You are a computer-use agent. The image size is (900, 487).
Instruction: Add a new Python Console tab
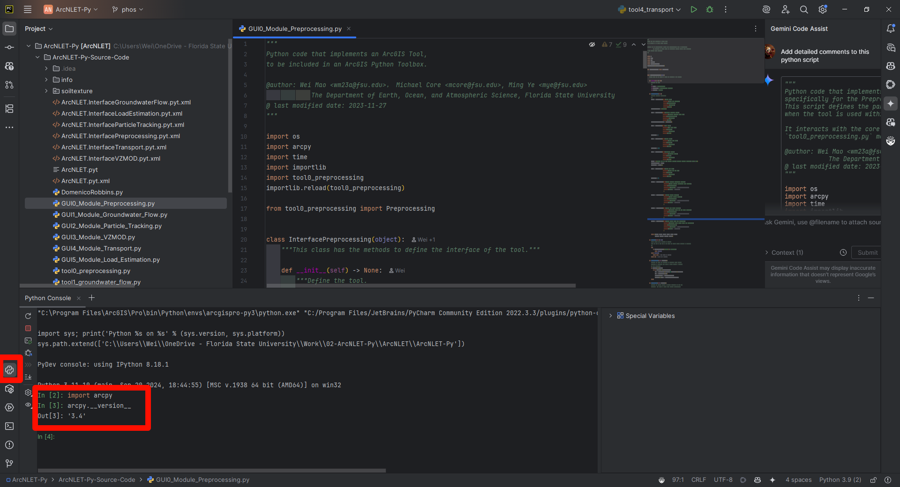point(91,298)
